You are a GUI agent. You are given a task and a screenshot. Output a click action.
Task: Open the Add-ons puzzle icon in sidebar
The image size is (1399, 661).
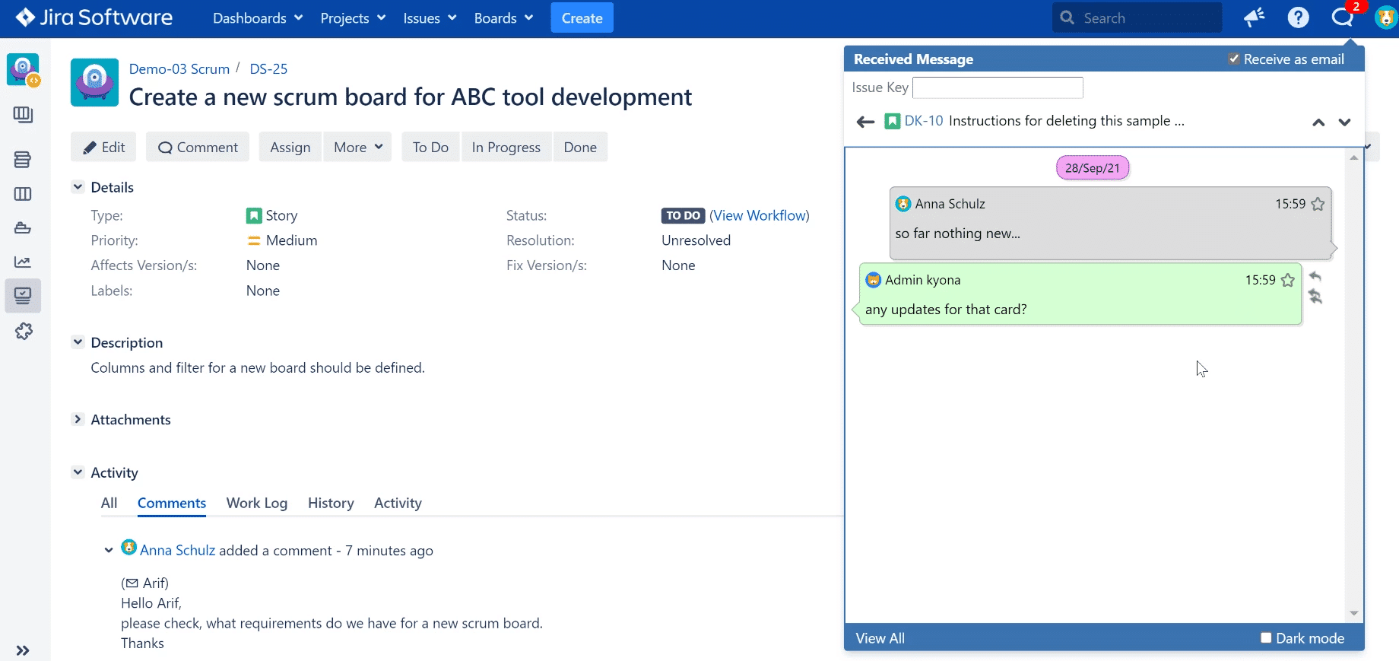[24, 331]
